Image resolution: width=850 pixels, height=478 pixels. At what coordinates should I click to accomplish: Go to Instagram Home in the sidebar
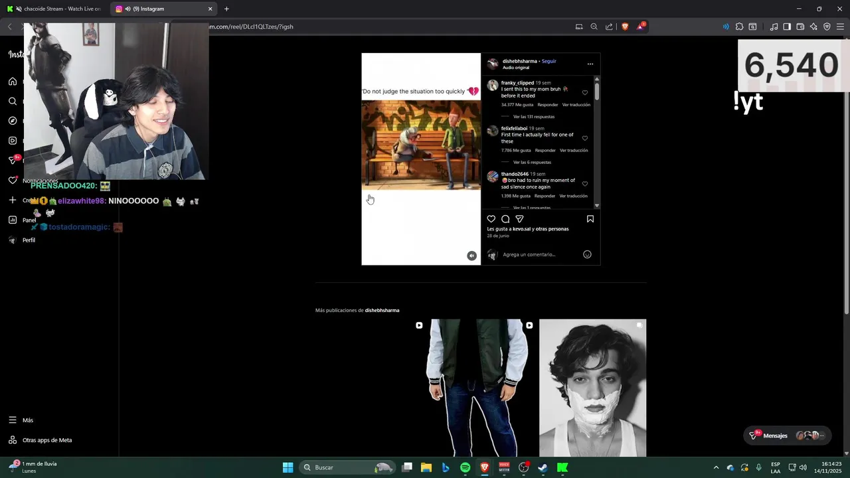tap(13, 81)
